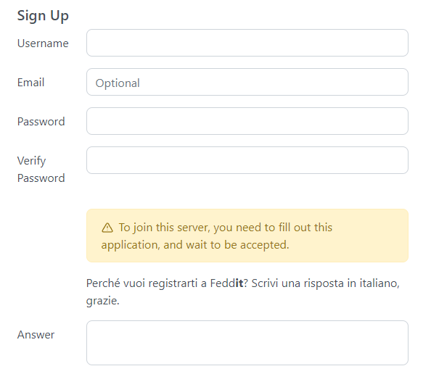431x374 pixels.
Task: Click the Sign Up heading
Action: (x=43, y=16)
